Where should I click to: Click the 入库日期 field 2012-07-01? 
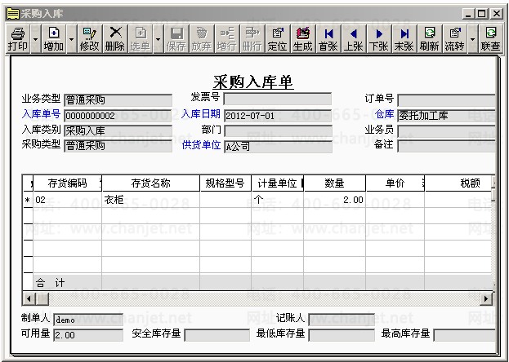click(x=278, y=116)
